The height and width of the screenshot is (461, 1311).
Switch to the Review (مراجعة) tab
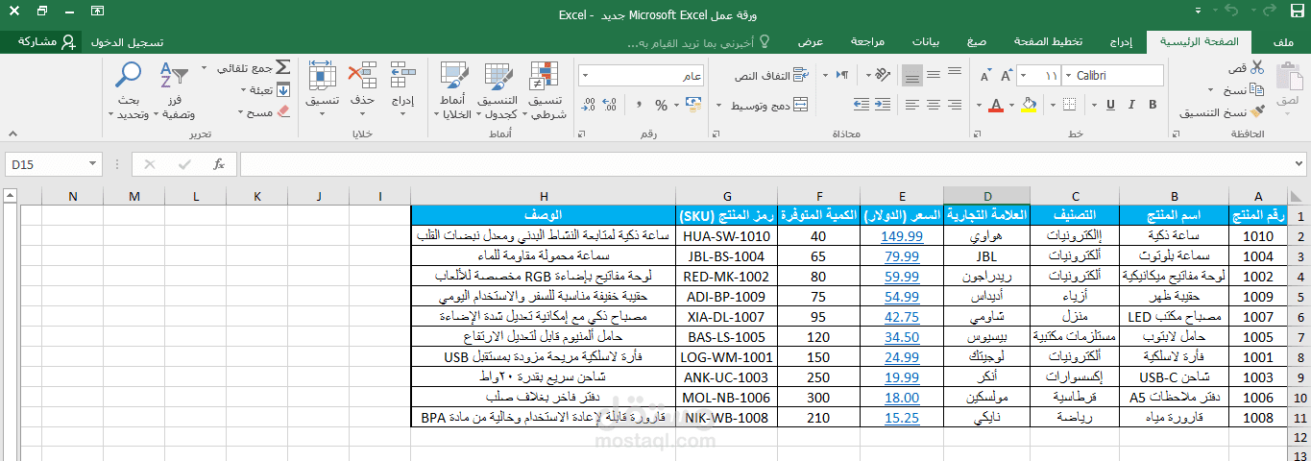tap(867, 42)
